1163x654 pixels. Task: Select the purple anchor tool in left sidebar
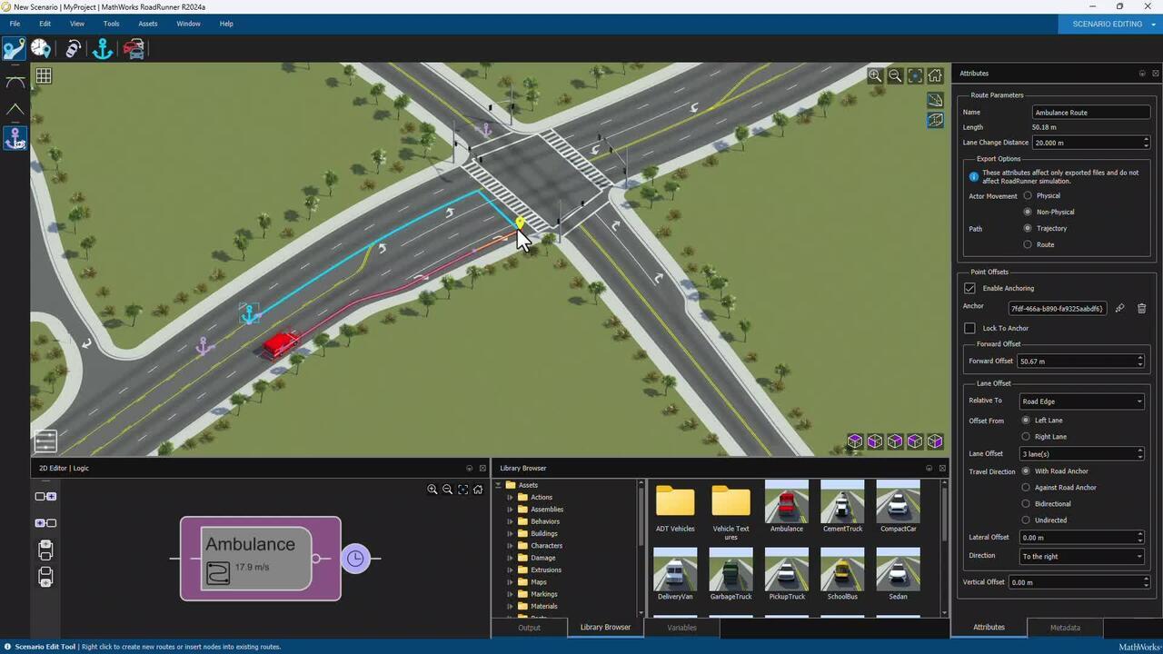pos(15,138)
